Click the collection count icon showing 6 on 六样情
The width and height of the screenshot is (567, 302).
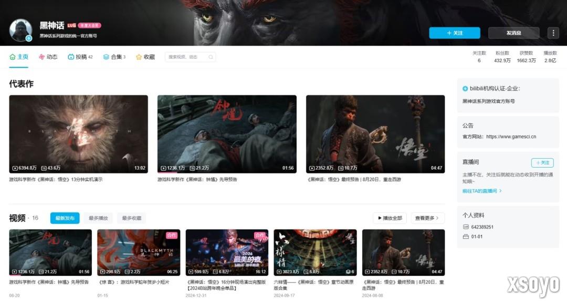[348, 272]
